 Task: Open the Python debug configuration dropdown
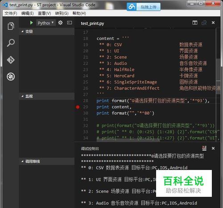point(46,23)
